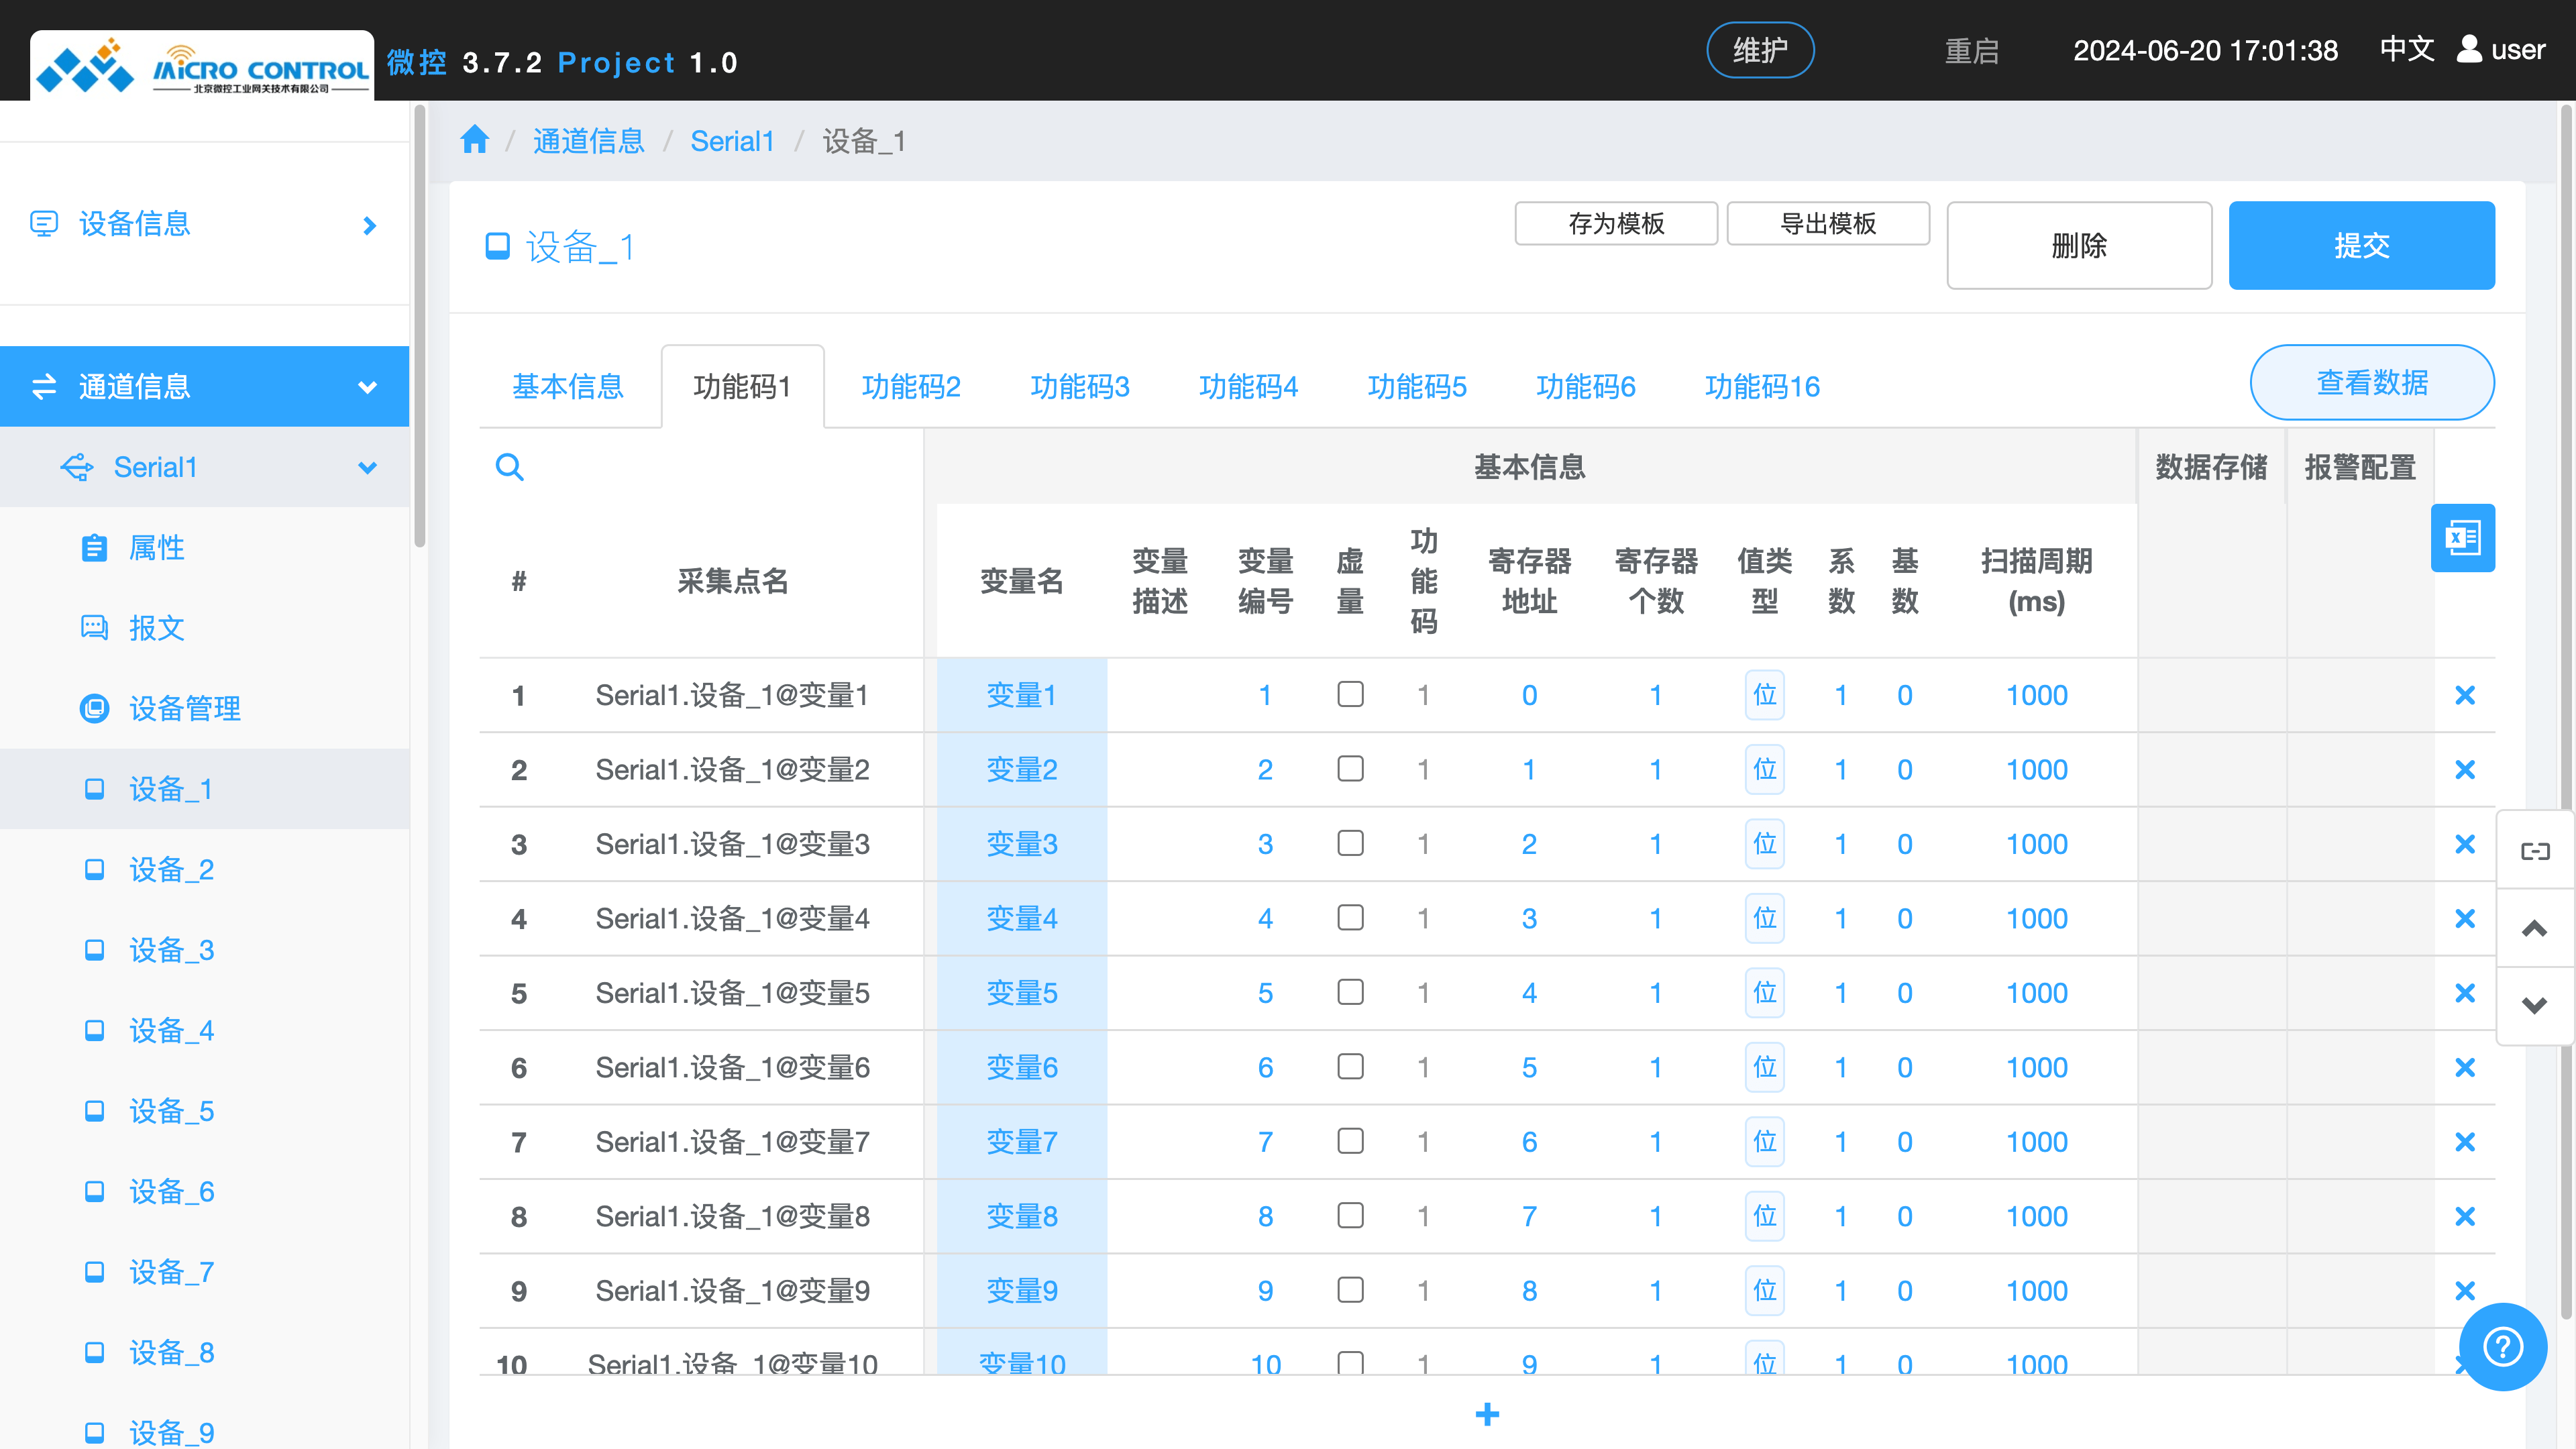Check virtual checkbox in row 8
This screenshot has width=2576, height=1449.
pyautogui.click(x=1350, y=1216)
